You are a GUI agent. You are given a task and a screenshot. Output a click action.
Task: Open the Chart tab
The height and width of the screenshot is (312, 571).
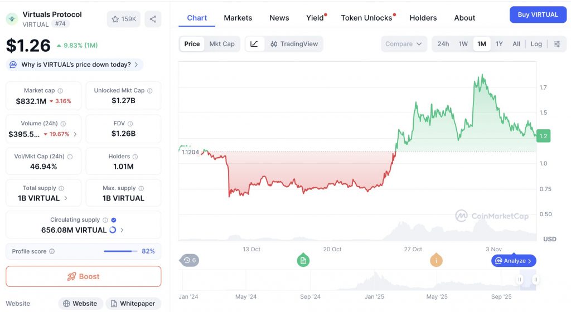point(197,18)
